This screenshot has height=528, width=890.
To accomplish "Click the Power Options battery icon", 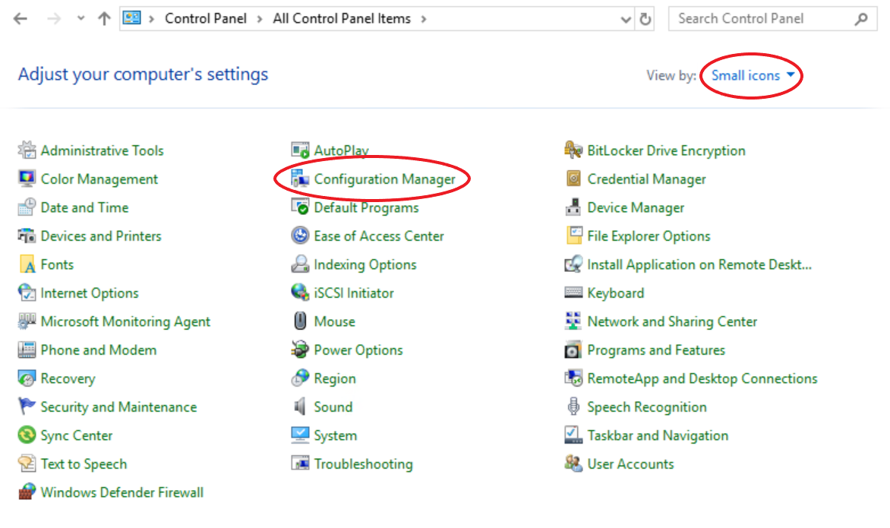I will (x=300, y=349).
